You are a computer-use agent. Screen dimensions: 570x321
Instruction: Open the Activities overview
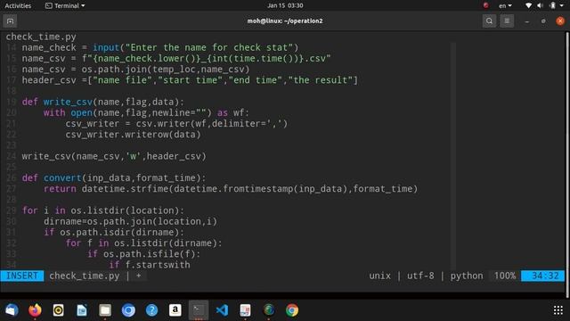[x=18, y=5]
